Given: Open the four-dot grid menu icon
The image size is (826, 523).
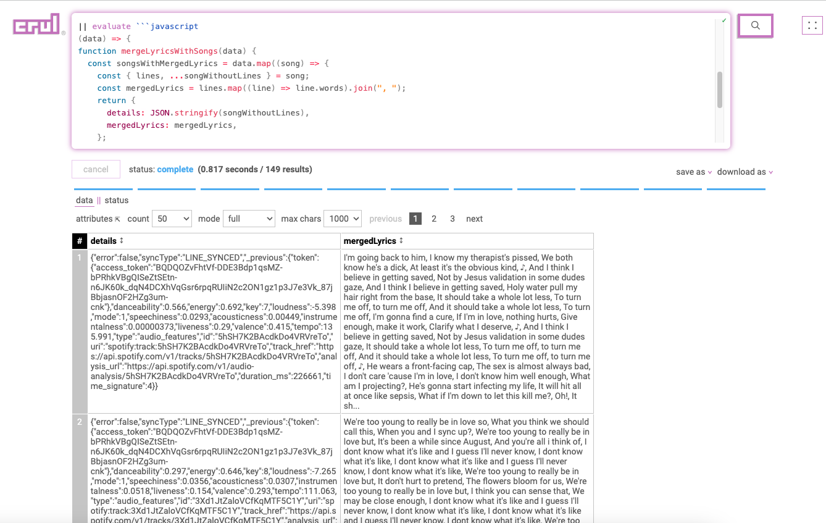Looking at the screenshot, I should [x=812, y=25].
